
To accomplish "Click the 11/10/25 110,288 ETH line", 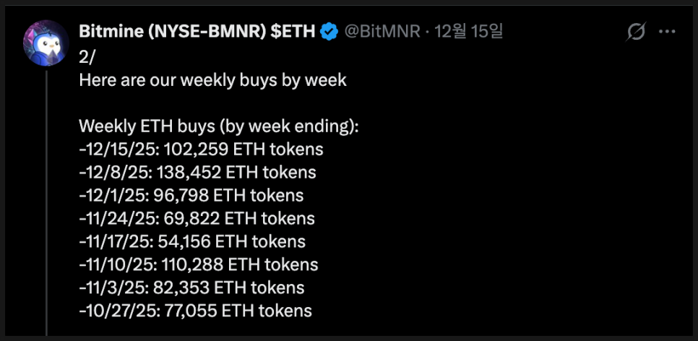I will [198, 264].
